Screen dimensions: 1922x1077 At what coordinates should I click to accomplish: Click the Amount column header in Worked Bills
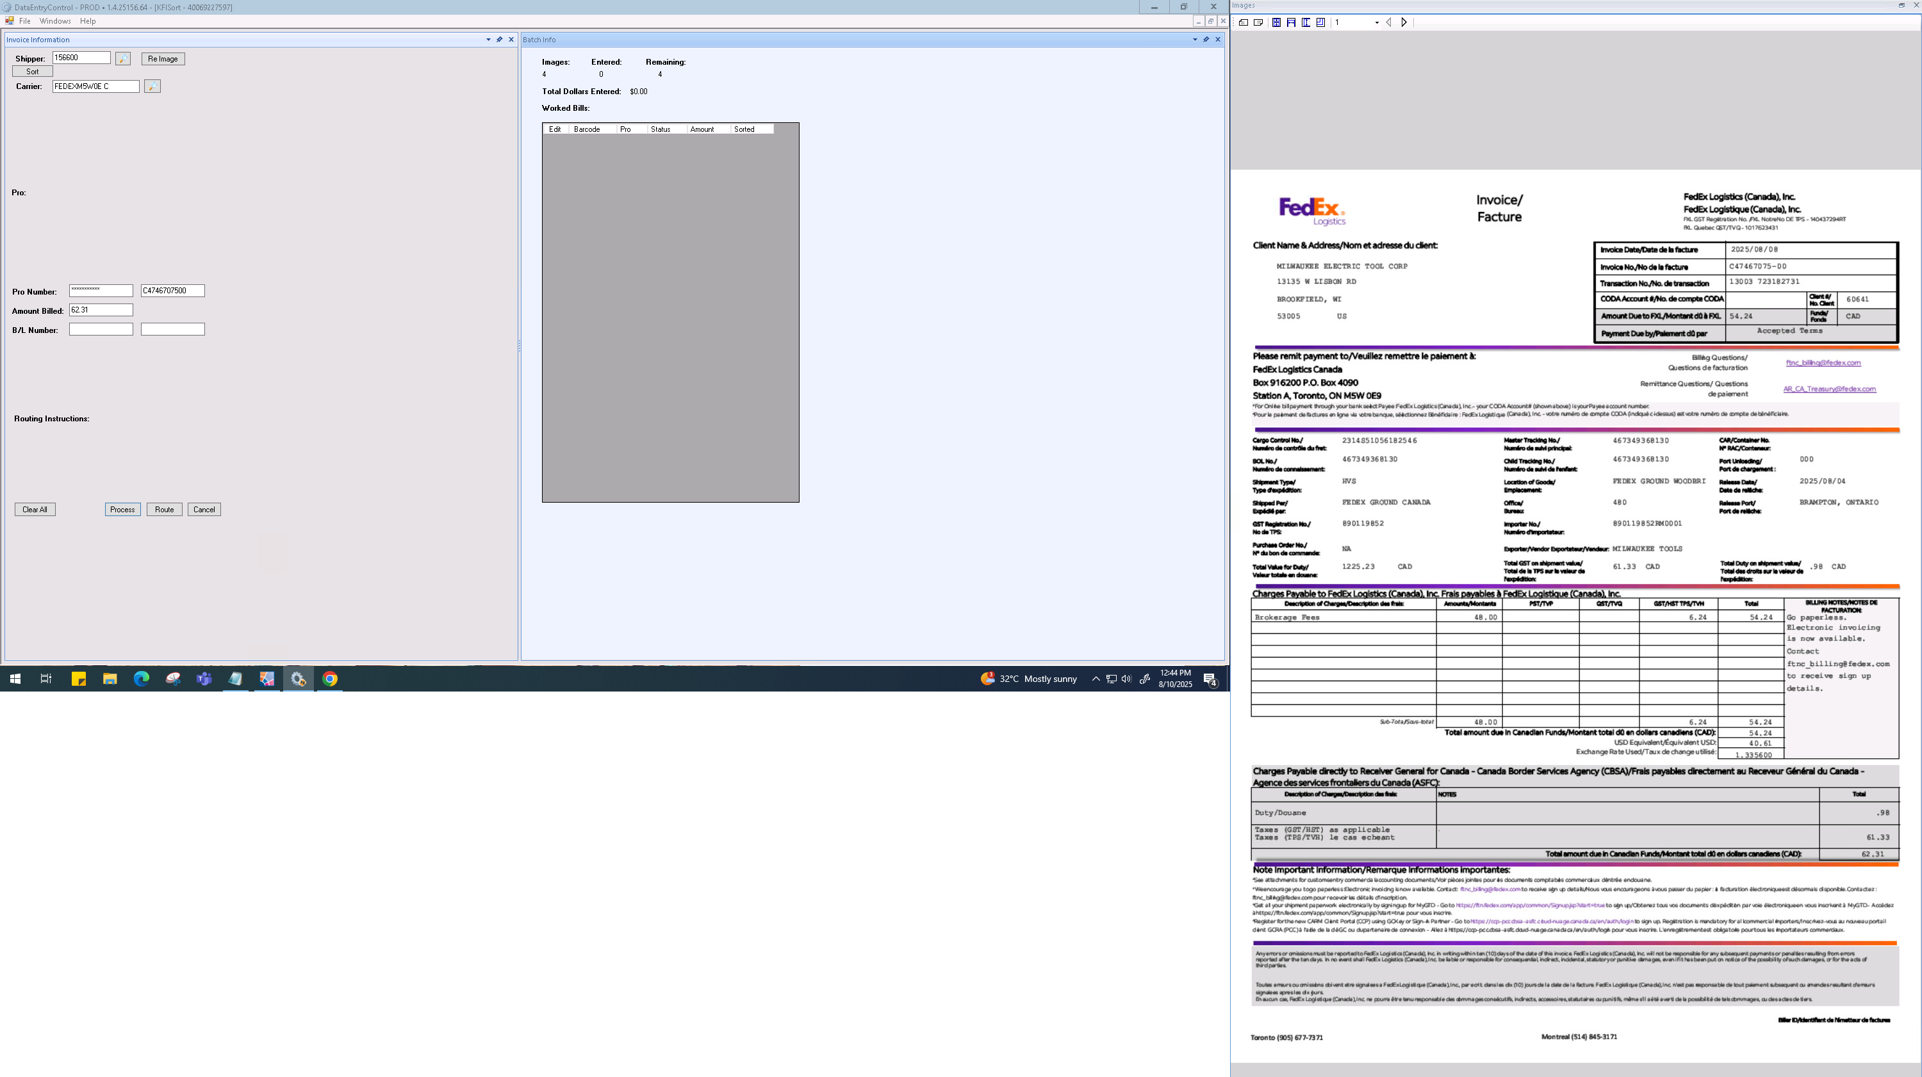[x=702, y=129]
